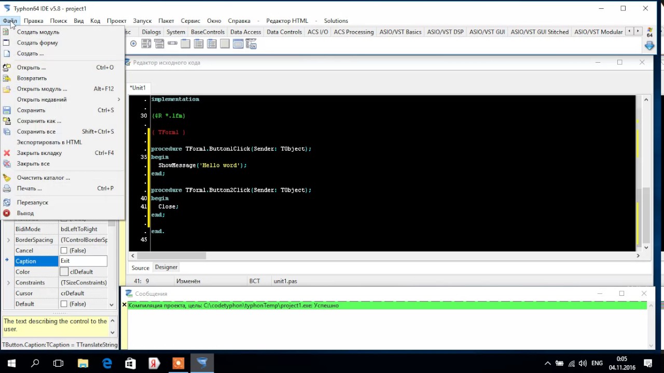This screenshot has height=373, width=664.
Task: Toggle the Default property checkbox
Action: pos(64,304)
